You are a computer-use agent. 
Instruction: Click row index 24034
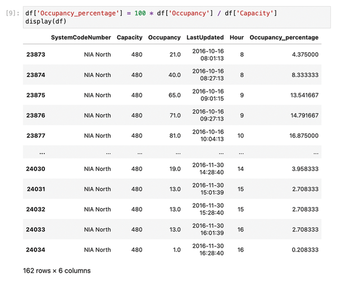35,250
